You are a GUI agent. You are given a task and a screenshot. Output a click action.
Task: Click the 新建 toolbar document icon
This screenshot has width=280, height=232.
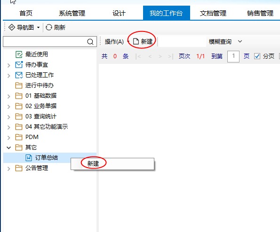pyautogui.click(x=136, y=41)
